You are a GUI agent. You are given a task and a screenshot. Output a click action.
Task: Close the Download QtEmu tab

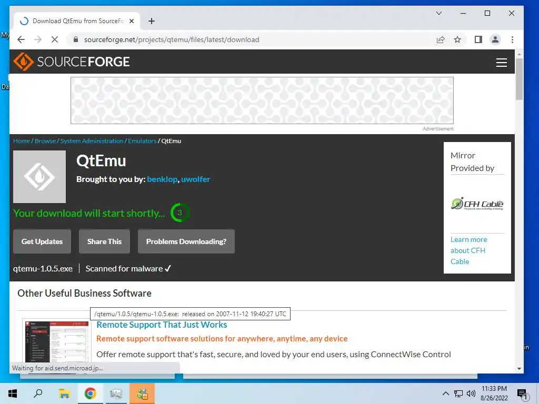131,21
